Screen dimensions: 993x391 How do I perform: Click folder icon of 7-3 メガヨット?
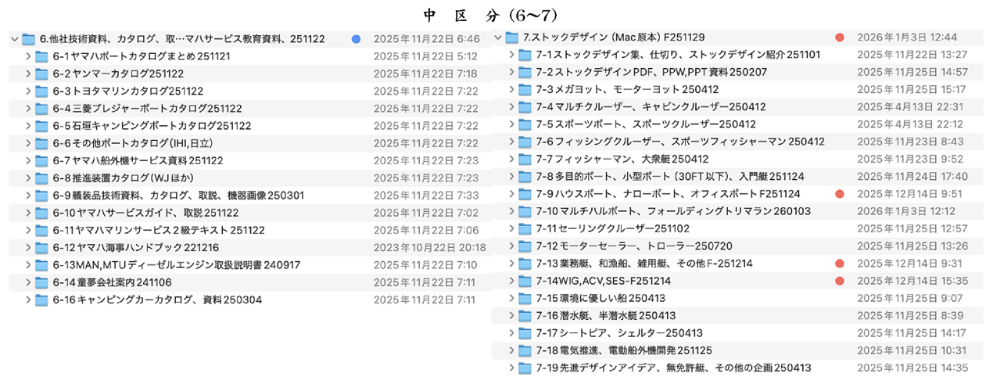click(x=525, y=89)
